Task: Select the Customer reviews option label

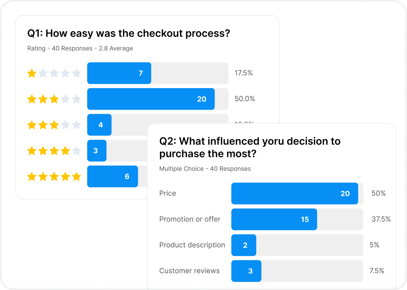Action: (189, 271)
